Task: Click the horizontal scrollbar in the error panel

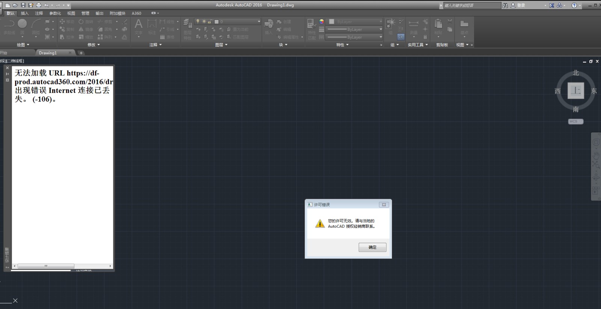Action: [62, 266]
